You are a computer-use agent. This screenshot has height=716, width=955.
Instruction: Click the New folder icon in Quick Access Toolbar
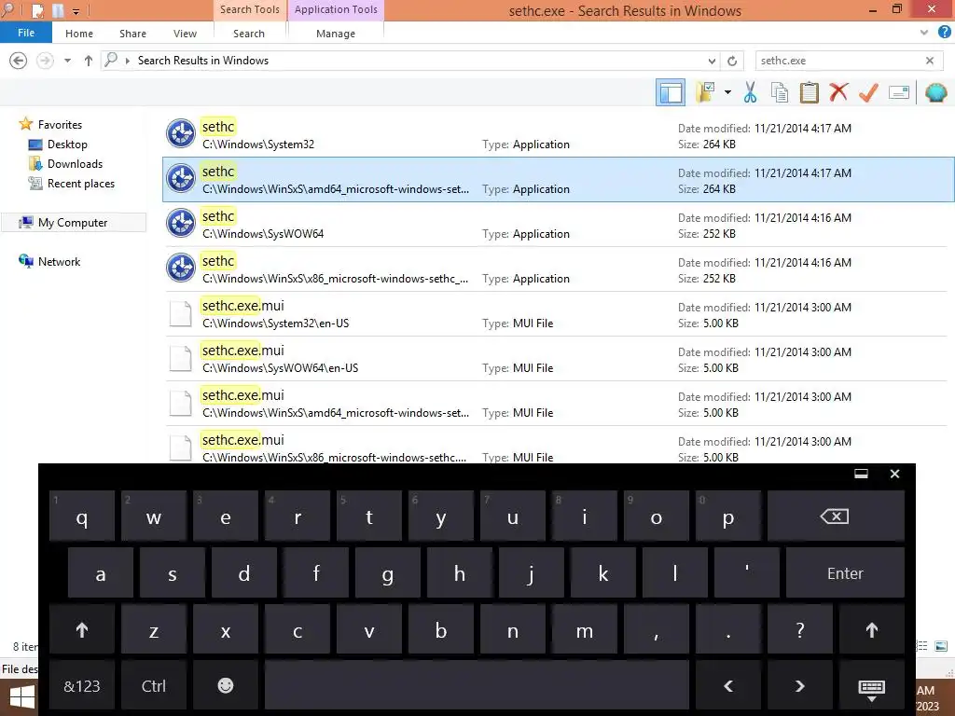click(59, 11)
